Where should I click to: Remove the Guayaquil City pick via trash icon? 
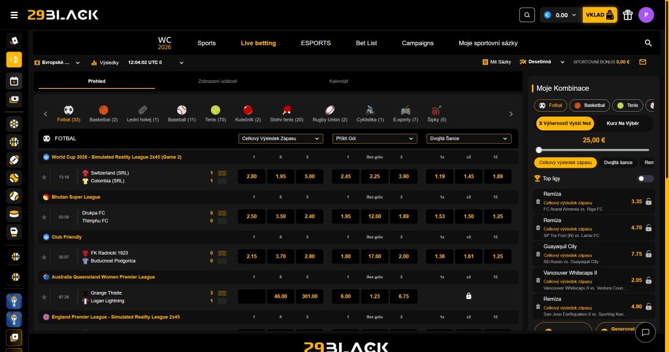[538, 254]
